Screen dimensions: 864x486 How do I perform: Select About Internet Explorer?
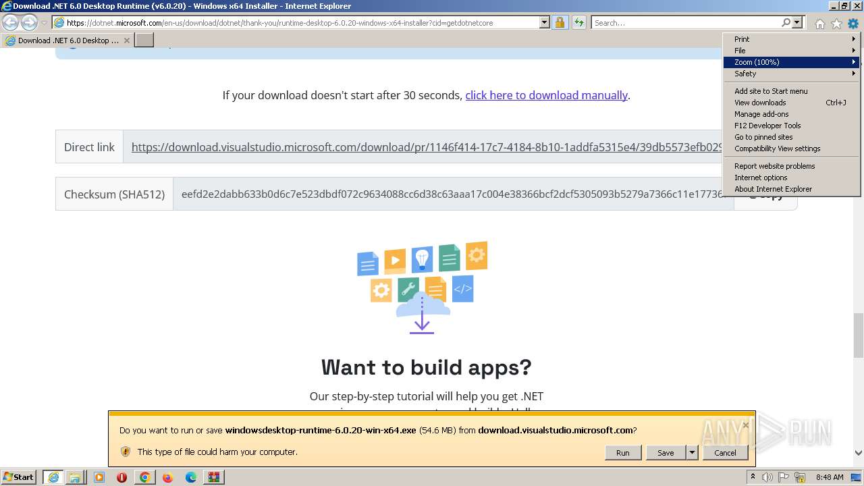tap(791, 189)
